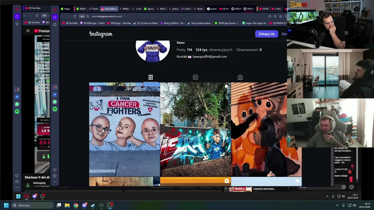Open Google Chrome from taskbar

76,205
